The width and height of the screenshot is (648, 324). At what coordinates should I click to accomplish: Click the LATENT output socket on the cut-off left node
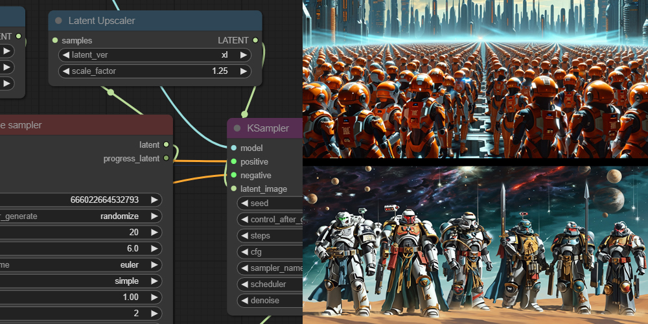[18, 36]
